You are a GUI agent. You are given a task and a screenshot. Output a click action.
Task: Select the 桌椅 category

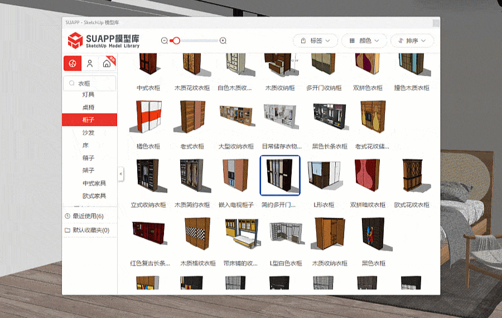point(88,107)
